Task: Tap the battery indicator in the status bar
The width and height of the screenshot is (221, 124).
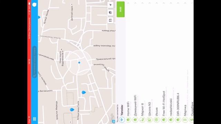Action: pyautogui.click(x=29, y=3)
